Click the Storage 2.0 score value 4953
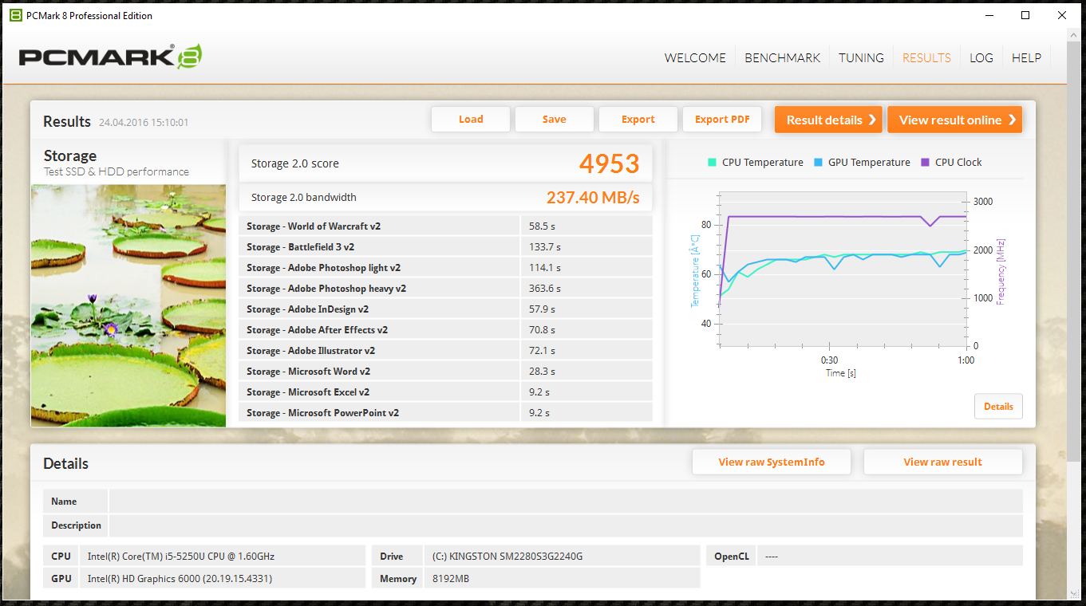The height and width of the screenshot is (606, 1086). point(609,163)
